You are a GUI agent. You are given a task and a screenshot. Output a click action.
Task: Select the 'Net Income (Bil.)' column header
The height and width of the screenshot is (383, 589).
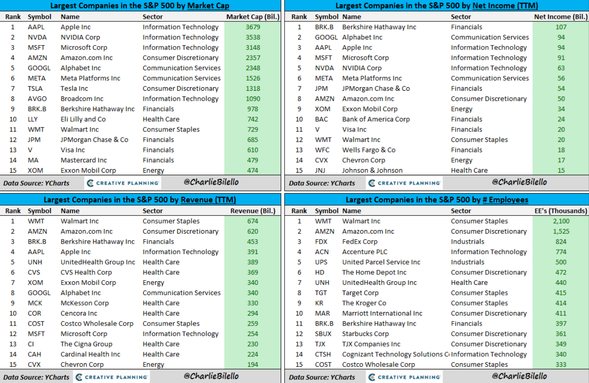(x=561, y=17)
